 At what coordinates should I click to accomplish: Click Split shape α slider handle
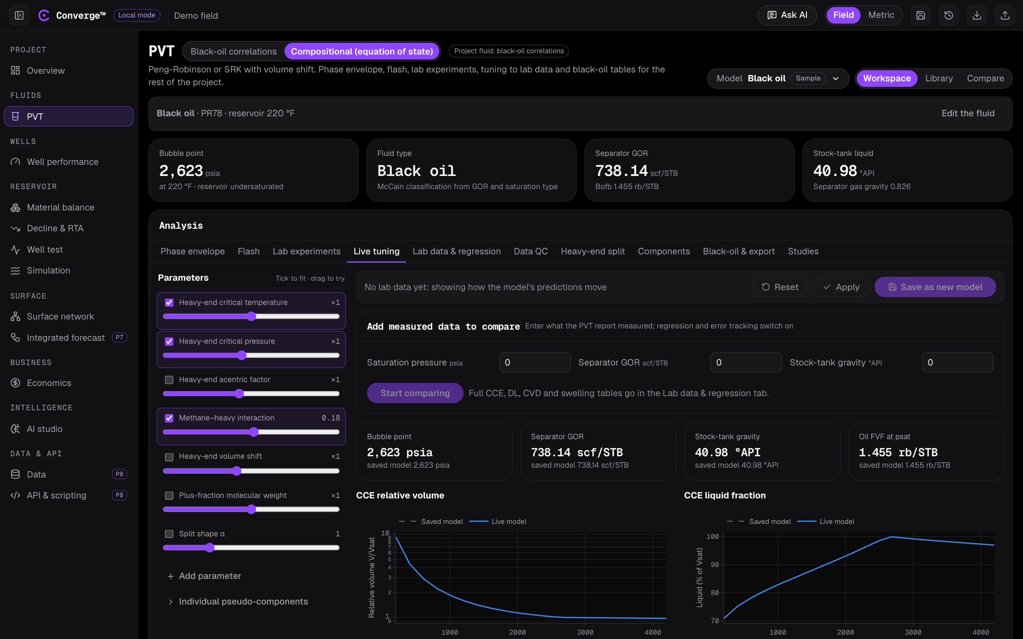pyautogui.click(x=209, y=547)
